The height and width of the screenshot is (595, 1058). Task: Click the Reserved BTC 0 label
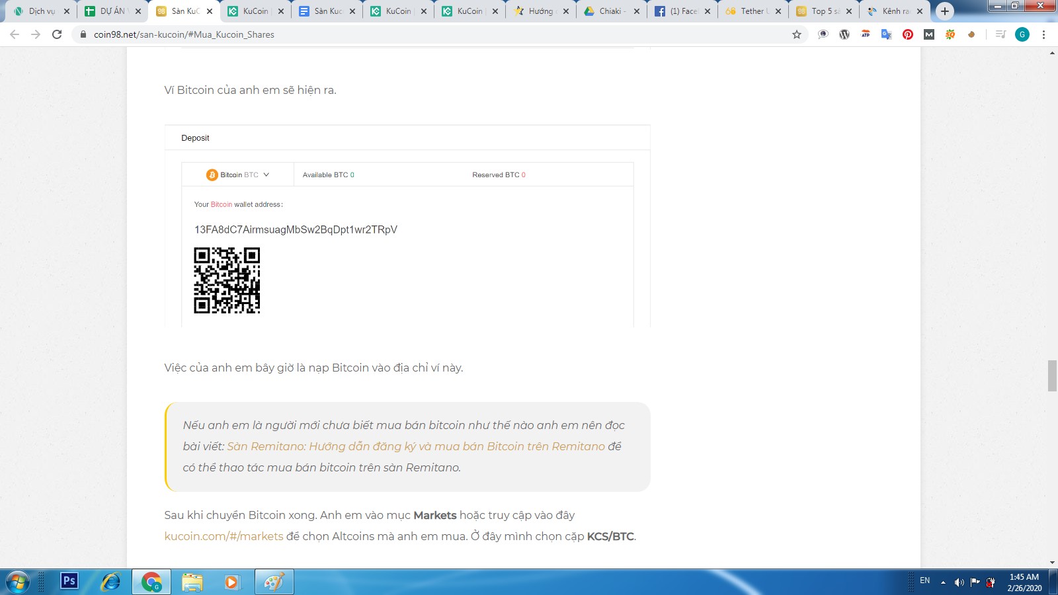(x=499, y=175)
